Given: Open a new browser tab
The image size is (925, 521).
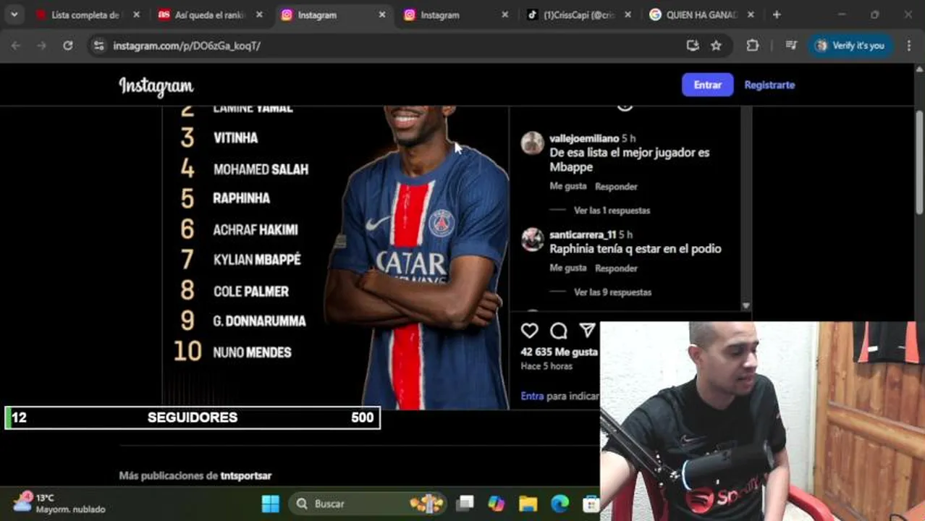Looking at the screenshot, I should point(777,14).
